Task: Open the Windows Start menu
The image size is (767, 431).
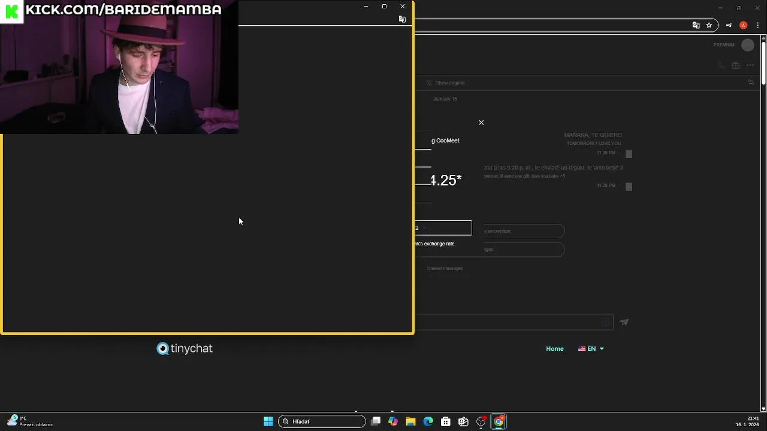Action: 268,421
